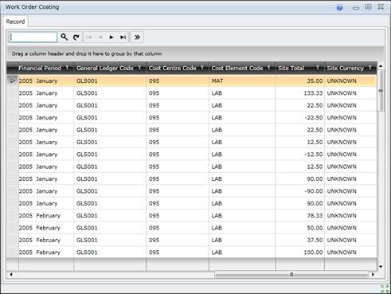Click the search magnifier icon

(x=64, y=37)
